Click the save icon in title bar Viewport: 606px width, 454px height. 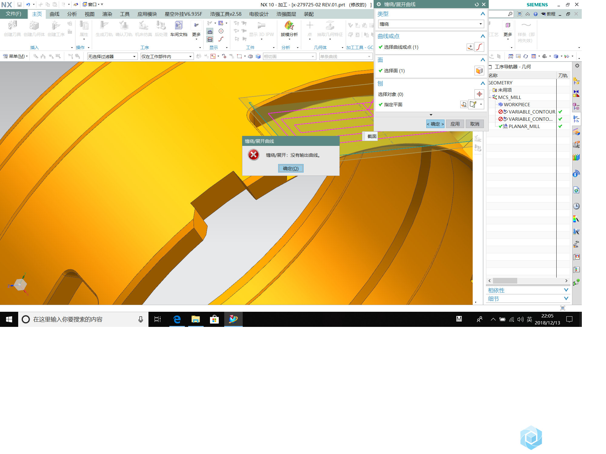(19, 5)
